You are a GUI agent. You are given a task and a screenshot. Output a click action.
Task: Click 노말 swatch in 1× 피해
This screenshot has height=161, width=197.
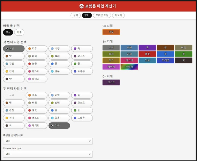(x=111, y=48)
